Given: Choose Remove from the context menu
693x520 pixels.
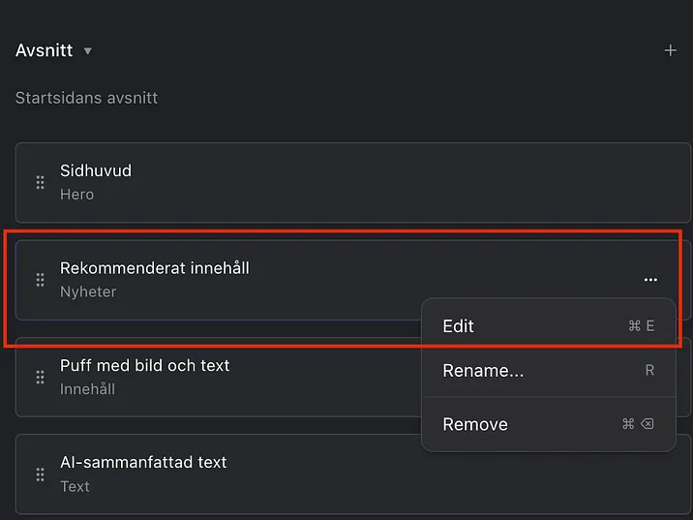Looking at the screenshot, I should coord(474,424).
